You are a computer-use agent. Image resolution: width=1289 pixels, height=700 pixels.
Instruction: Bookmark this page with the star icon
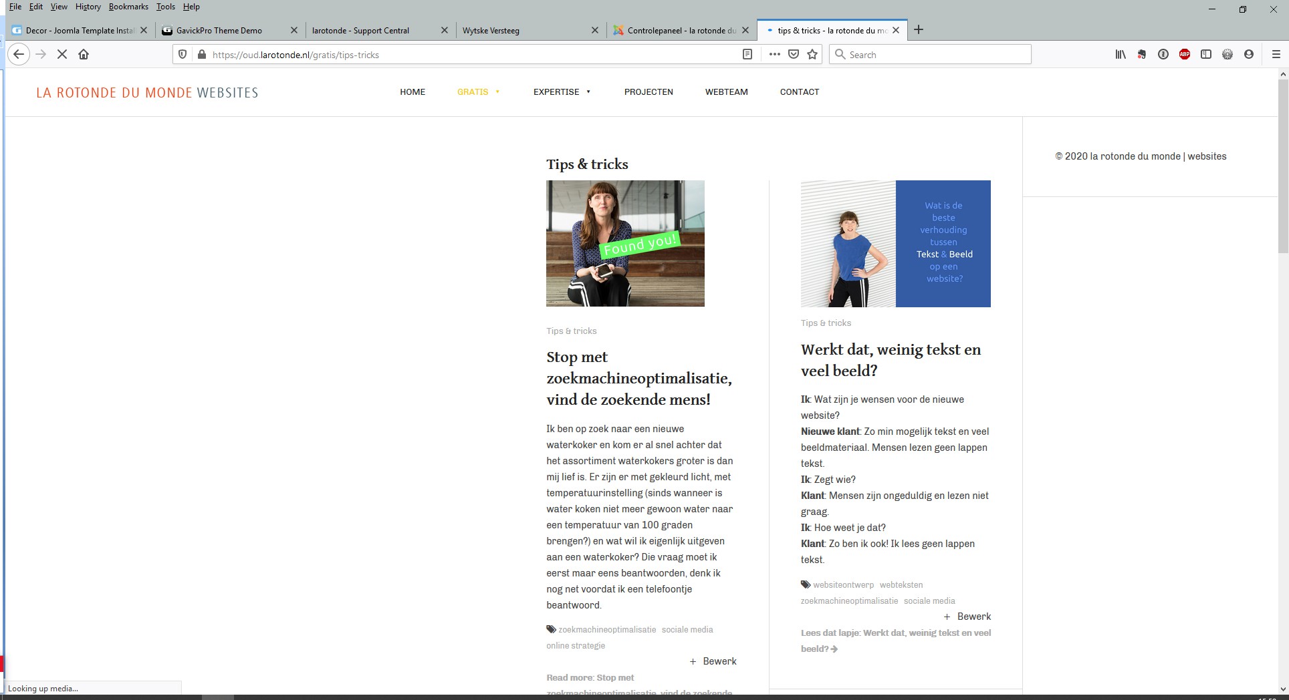(812, 55)
